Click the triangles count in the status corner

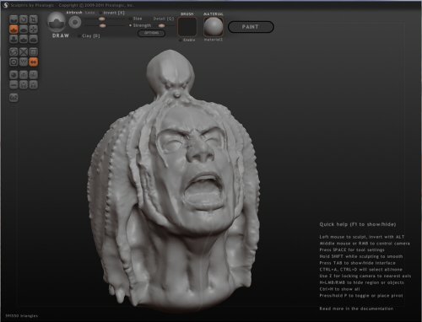tap(22, 316)
